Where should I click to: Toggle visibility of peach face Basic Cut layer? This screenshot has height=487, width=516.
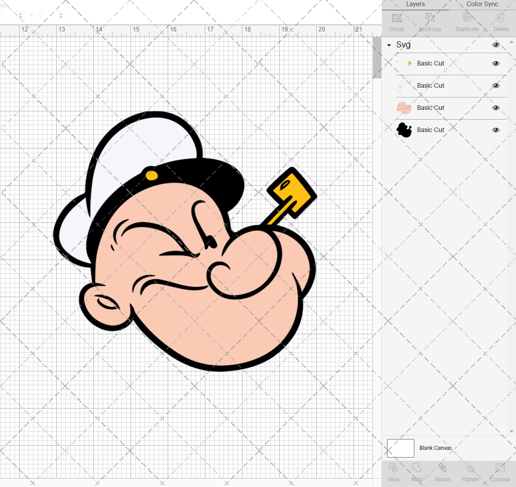click(x=495, y=108)
